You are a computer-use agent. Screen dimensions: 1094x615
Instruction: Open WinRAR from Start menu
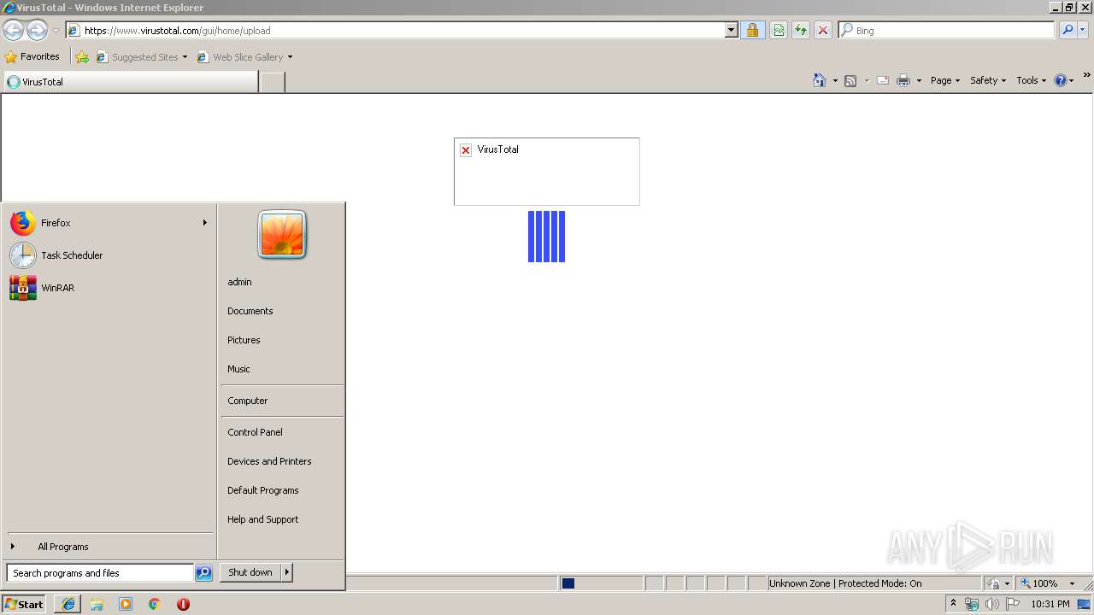109,288
